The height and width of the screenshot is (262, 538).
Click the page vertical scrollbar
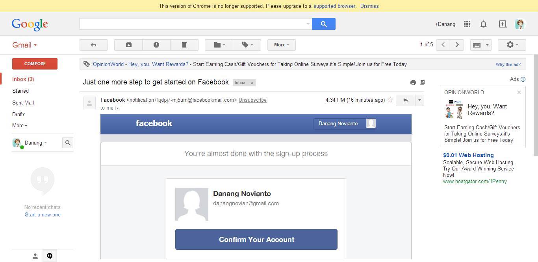pyautogui.click(x=536, y=105)
